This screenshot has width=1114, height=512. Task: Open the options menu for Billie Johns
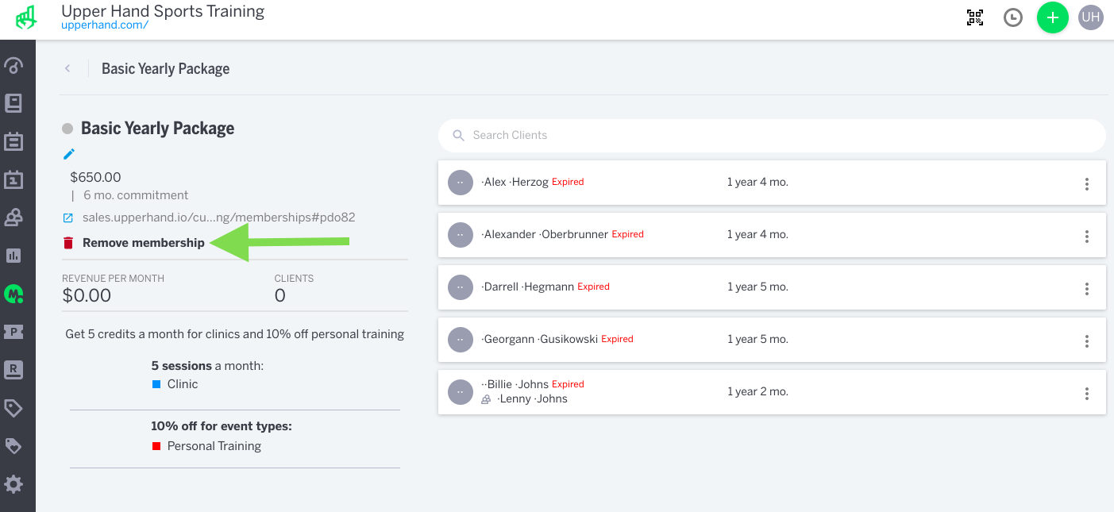coord(1086,394)
